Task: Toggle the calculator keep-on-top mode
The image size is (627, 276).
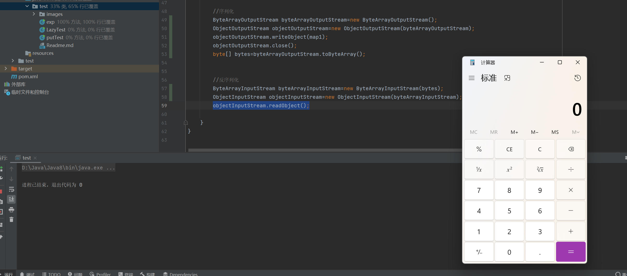Action: point(507,78)
